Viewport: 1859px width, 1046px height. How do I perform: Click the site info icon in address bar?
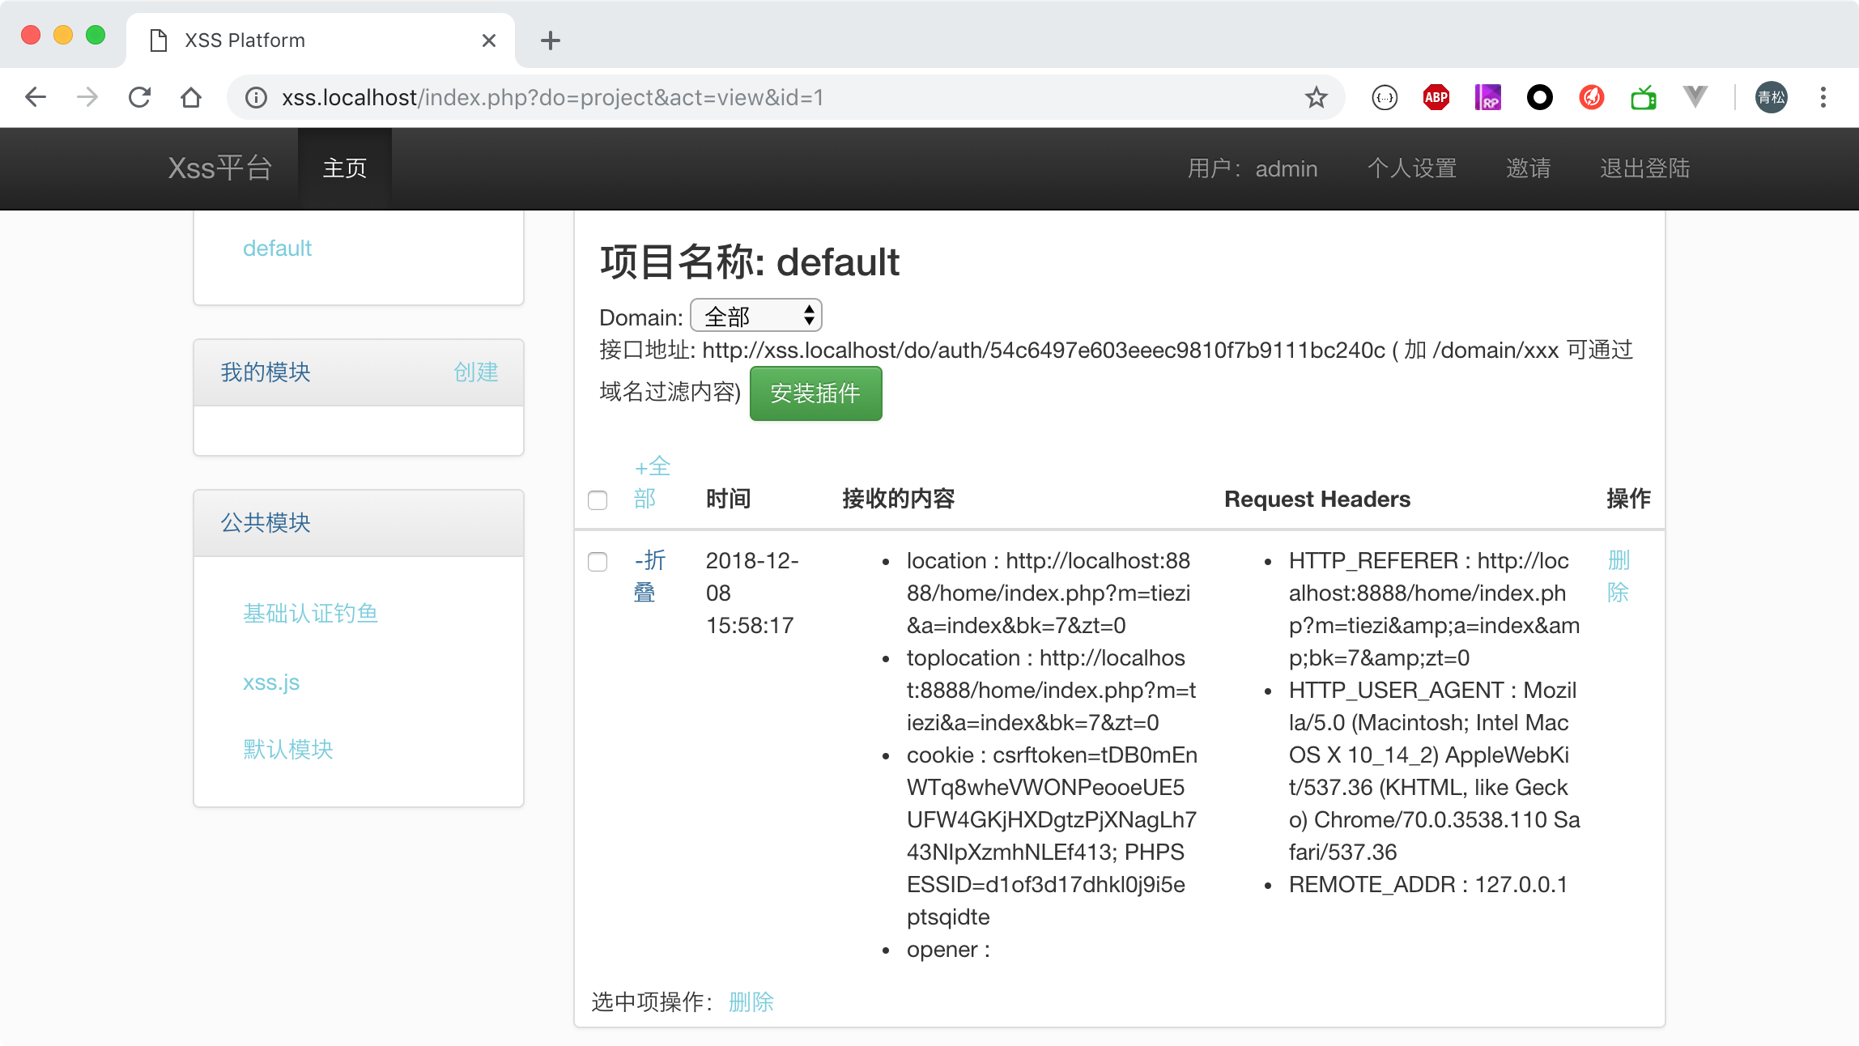click(256, 97)
